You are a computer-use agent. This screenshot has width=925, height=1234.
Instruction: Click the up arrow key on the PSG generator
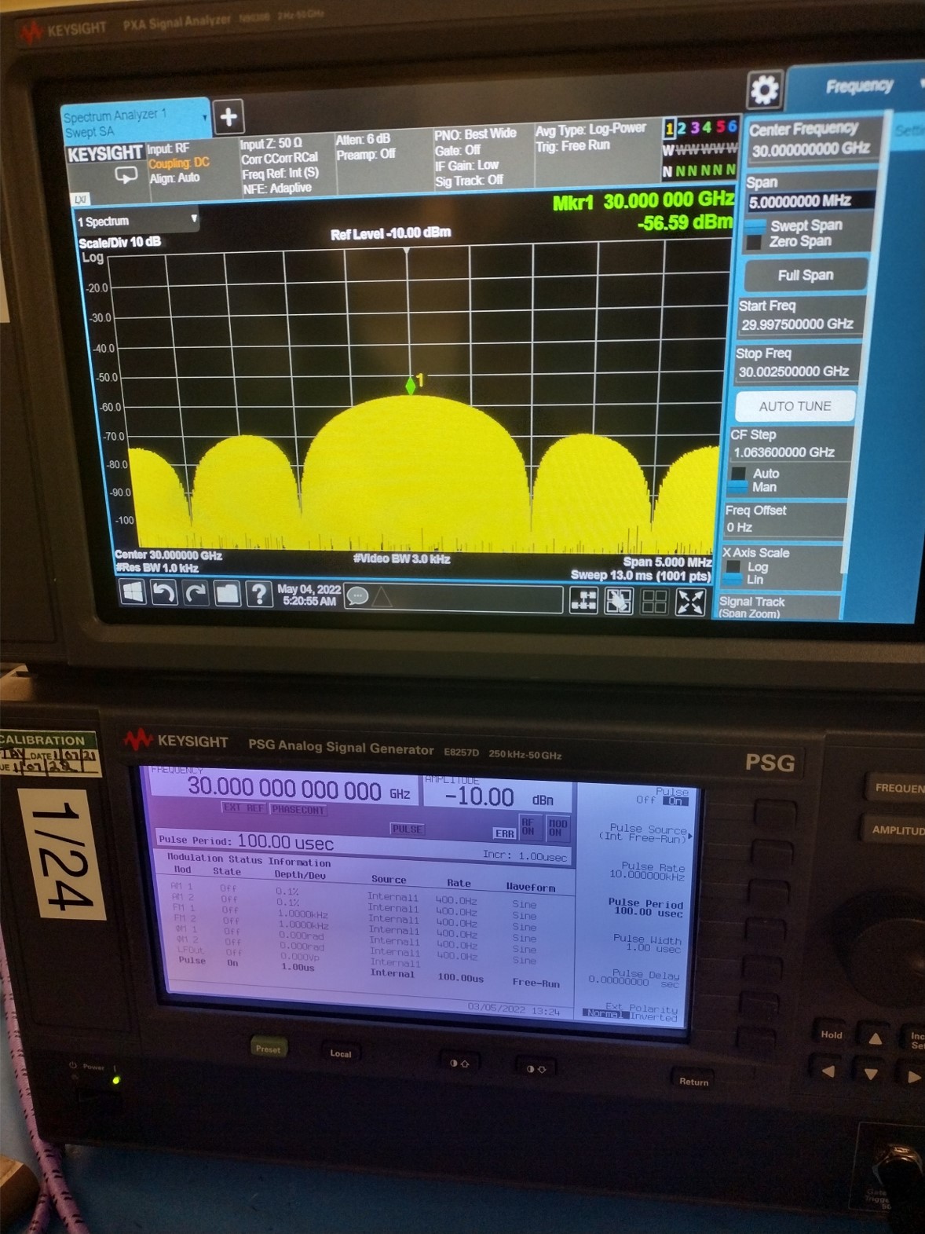point(875,1038)
